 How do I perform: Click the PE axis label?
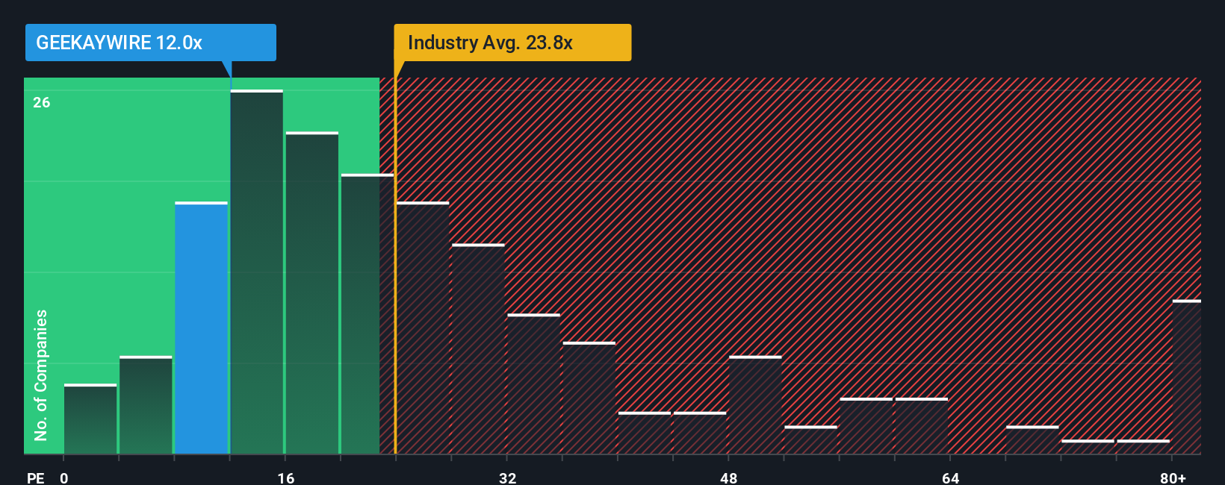[x=35, y=478]
